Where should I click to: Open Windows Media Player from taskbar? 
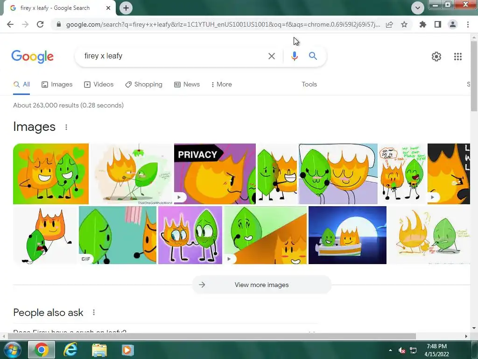tap(128, 350)
